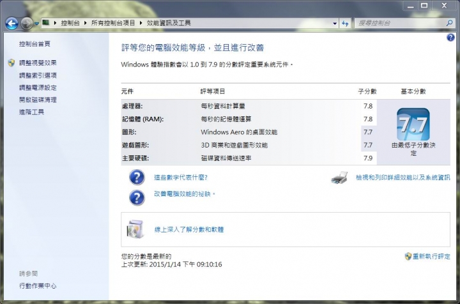Click the 評等項目 column header
This screenshot has width=460, height=304.
pos(213,91)
